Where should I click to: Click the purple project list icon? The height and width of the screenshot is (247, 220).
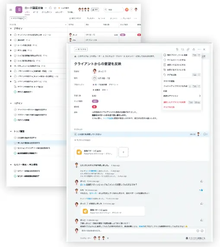click(x=19, y=10)
